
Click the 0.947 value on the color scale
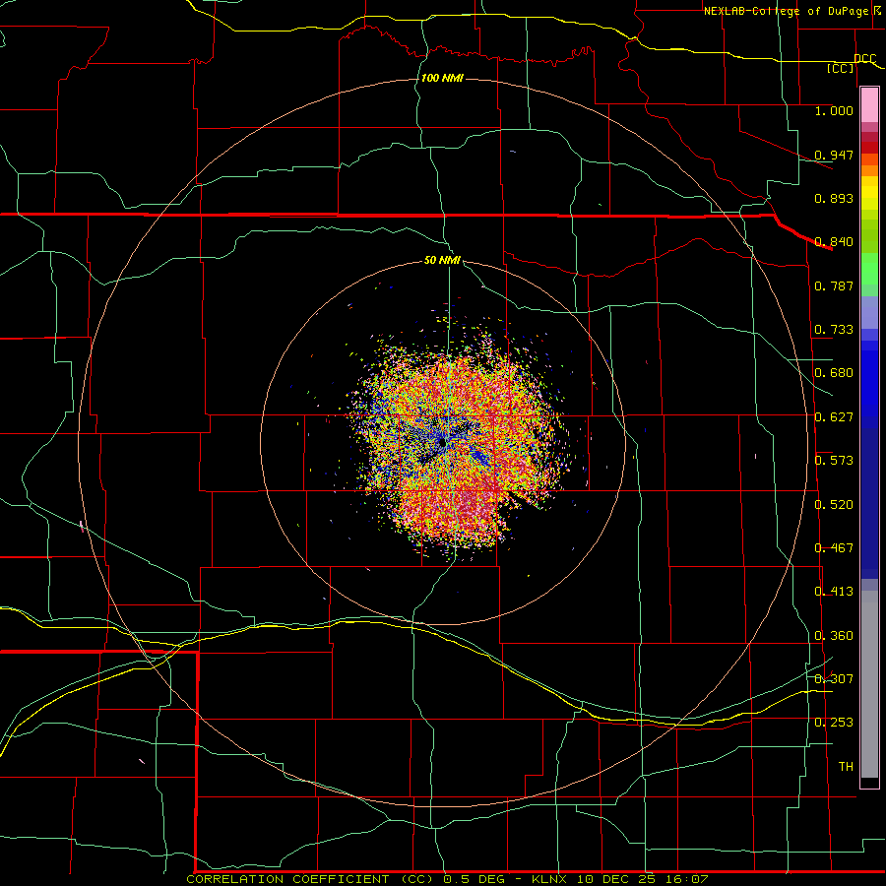pos(834,155)
